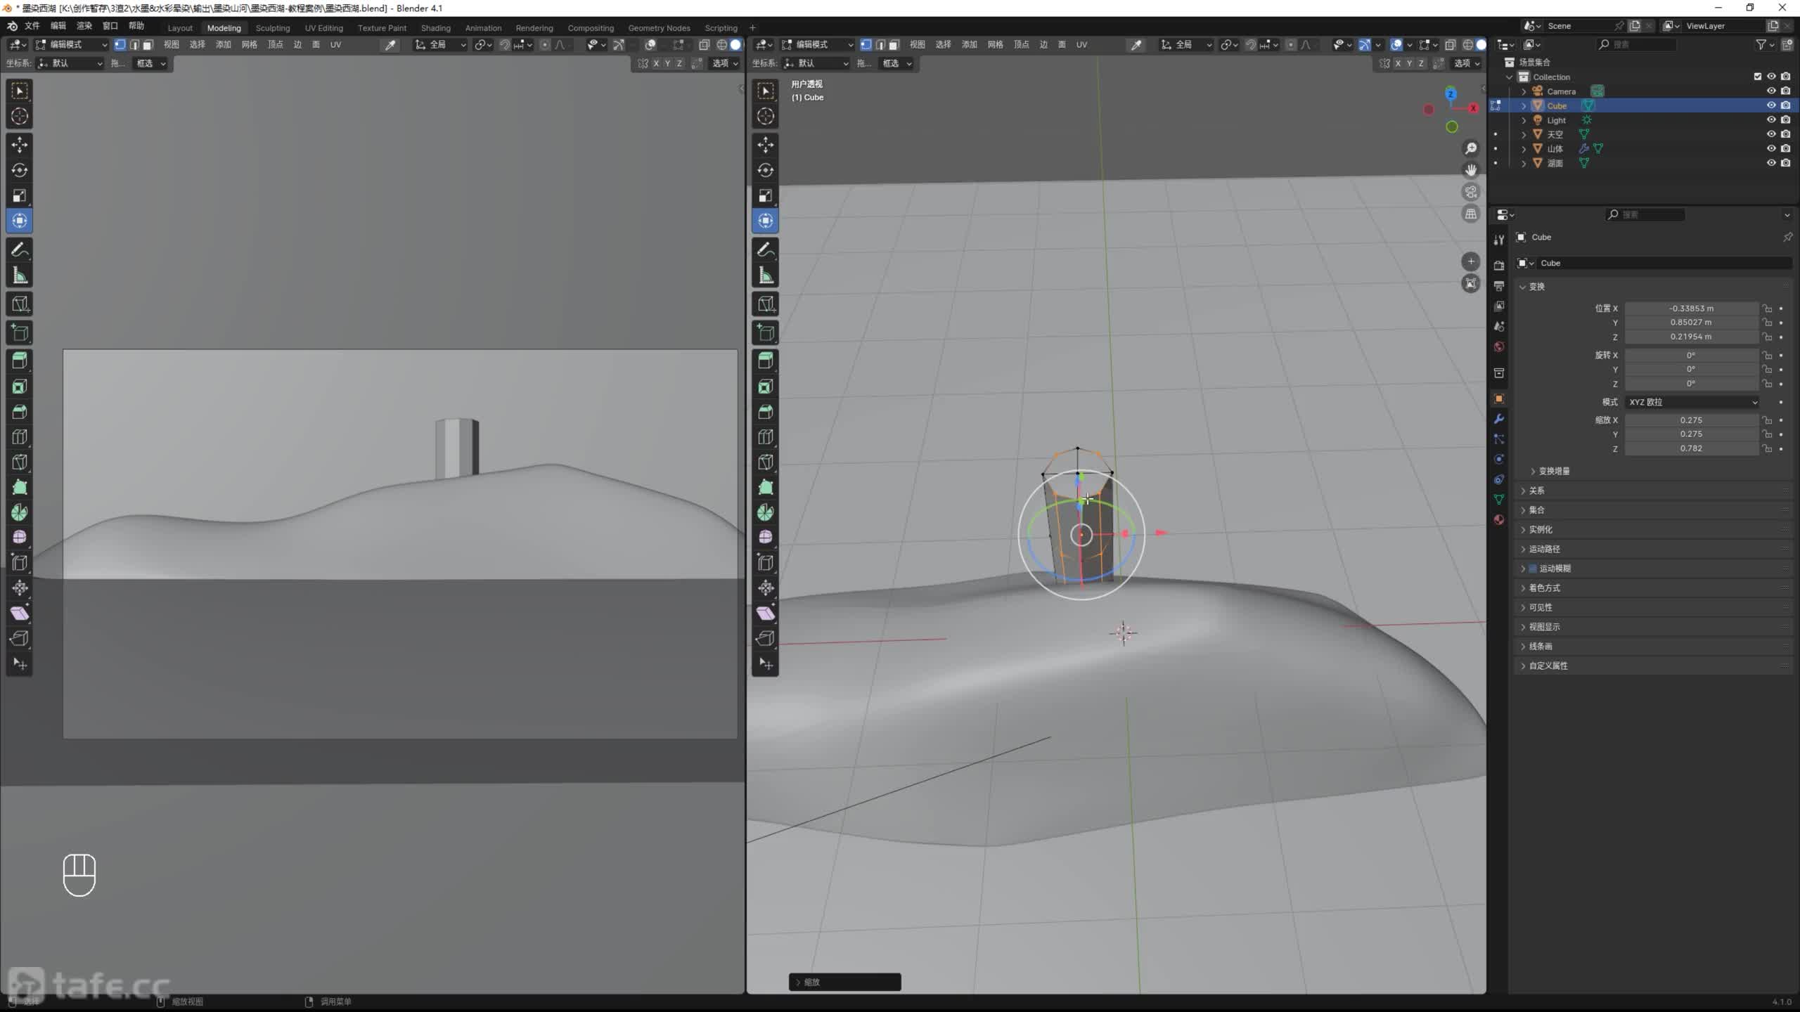
Task: Select the Move tool in left viewport
Action: 20,145
